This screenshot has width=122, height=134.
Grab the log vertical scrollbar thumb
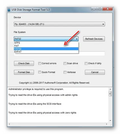[110, 94]
